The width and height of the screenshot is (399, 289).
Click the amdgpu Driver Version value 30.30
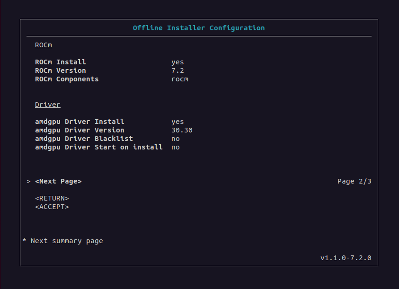(x=182, y=130)
